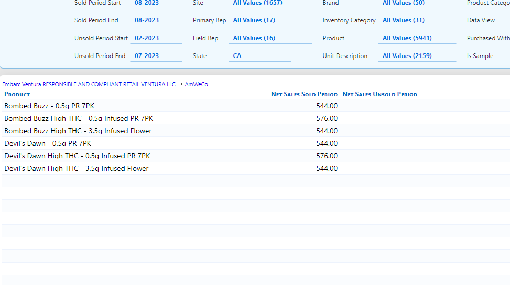Open the AmWeCo breadcrumb link
Image resolution: width=510 pixels, height=285 pixels.
196,84
